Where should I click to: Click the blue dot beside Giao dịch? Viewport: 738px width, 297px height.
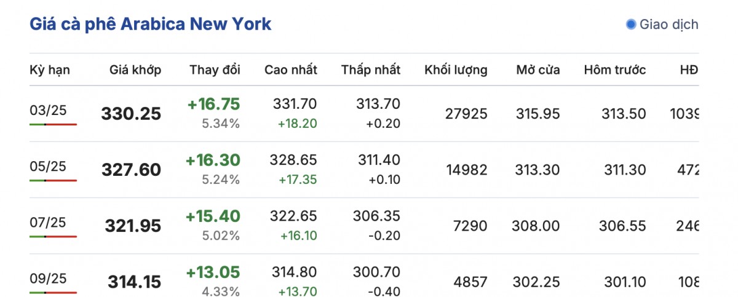(630, 25)
